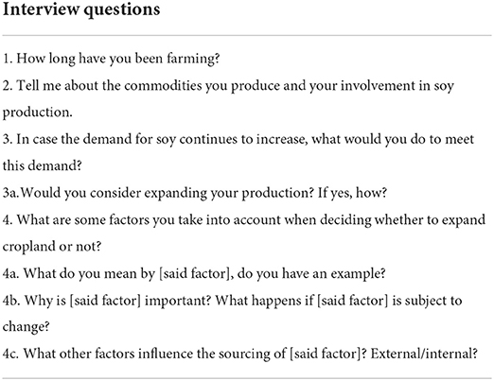Click the "change?" line under 4b
494x381 pixels.
coord(26,327)
